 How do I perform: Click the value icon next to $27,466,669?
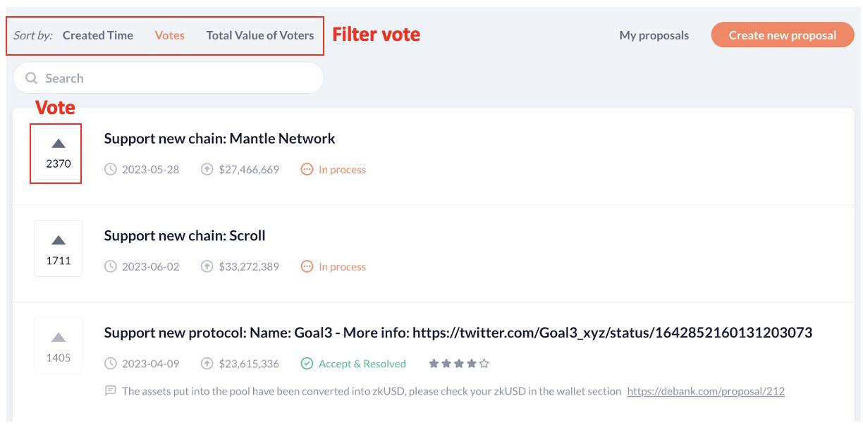(207, 170)
